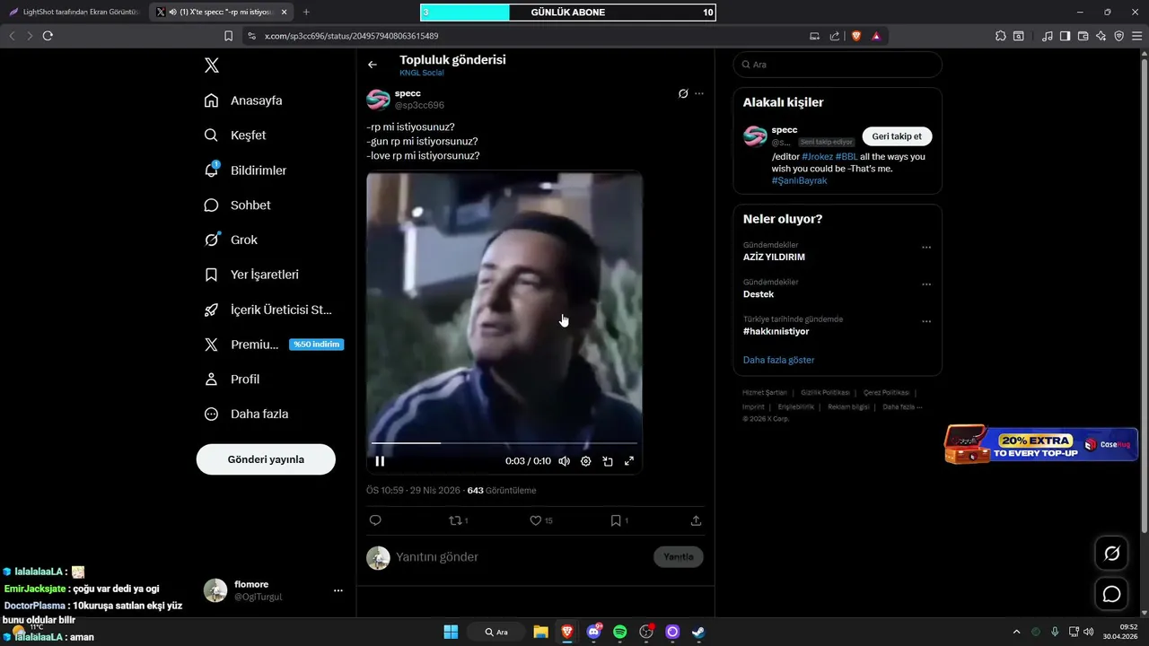Open Gizlilik Politikası footer link
The image size is (1149, 646).
[x=825, y=393]
